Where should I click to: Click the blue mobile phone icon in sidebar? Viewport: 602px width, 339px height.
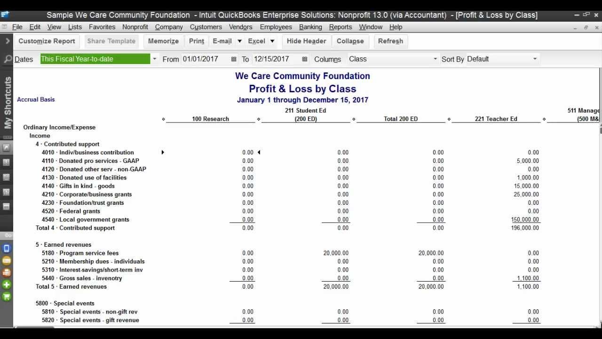[7, 248]
